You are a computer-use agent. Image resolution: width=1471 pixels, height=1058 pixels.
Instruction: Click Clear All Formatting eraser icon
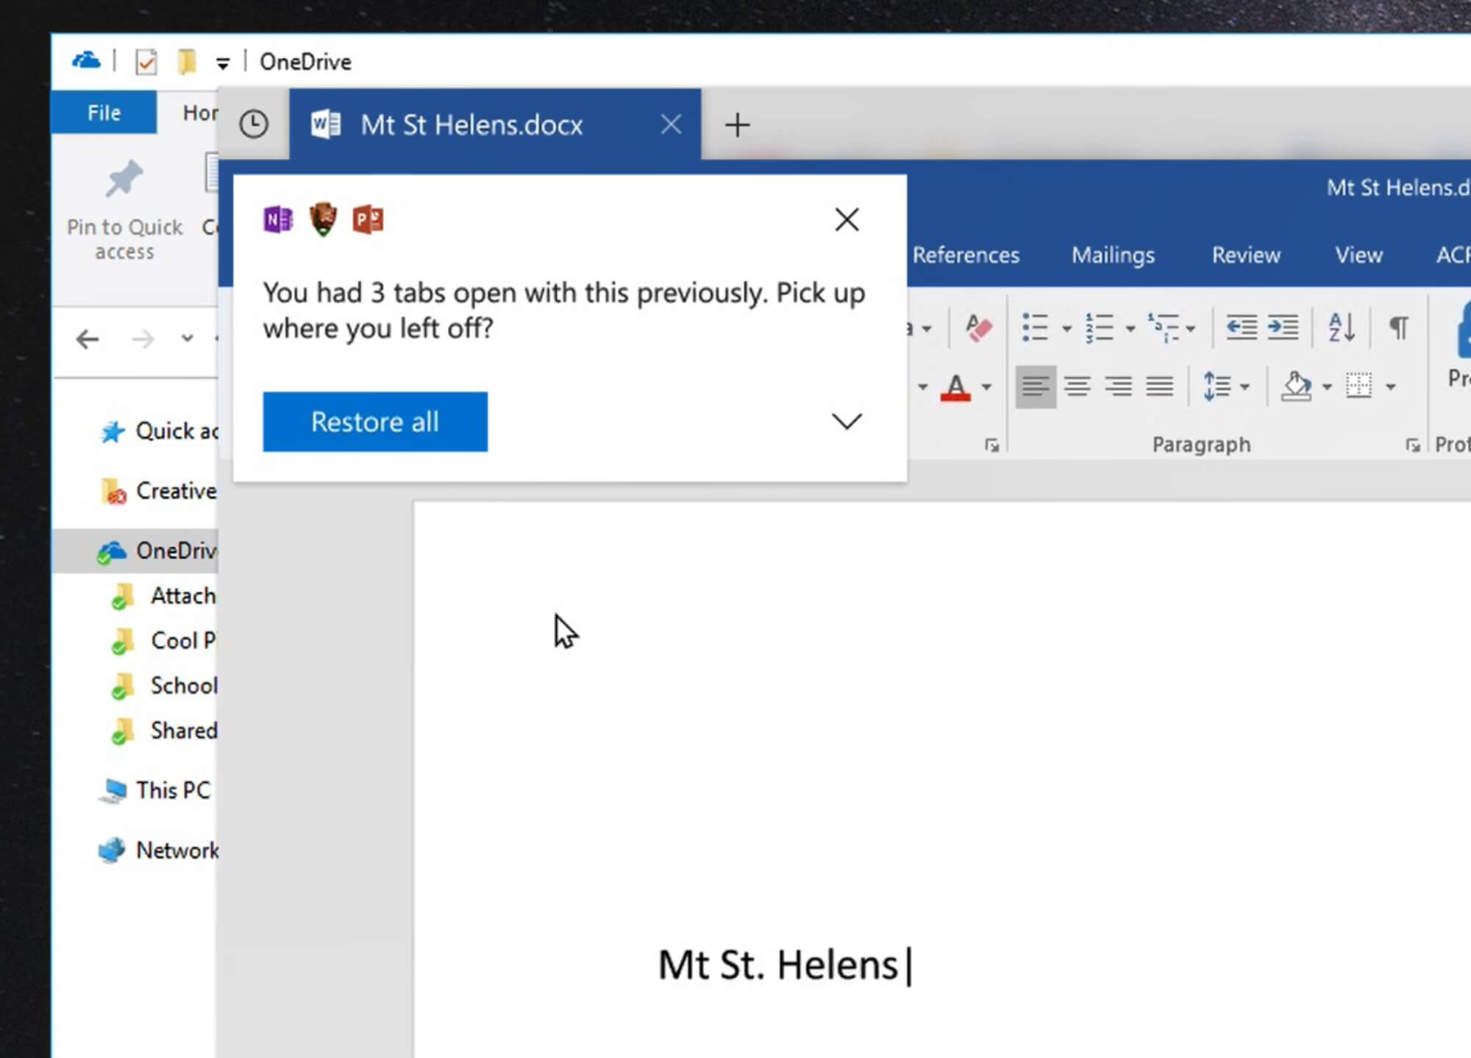pos(978,327)
